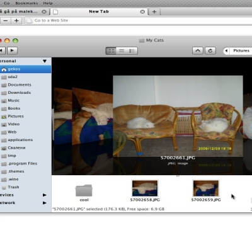Close the 'gå på malek' browser tab
This screenshot has height=252, width=252.
click(44, 12)
